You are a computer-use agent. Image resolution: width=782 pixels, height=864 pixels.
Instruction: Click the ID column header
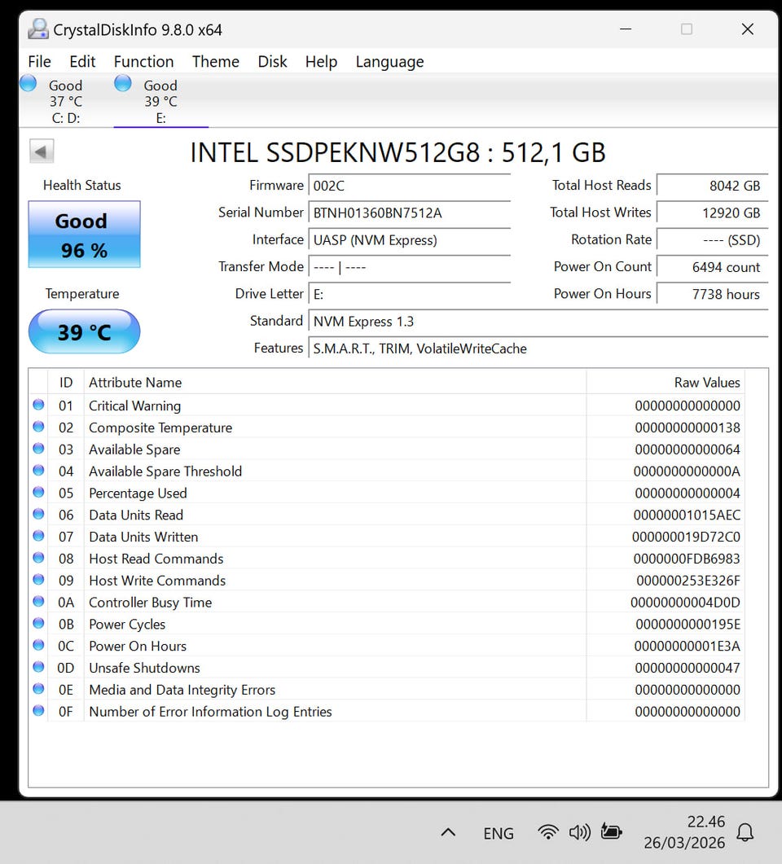coord(66,383)
